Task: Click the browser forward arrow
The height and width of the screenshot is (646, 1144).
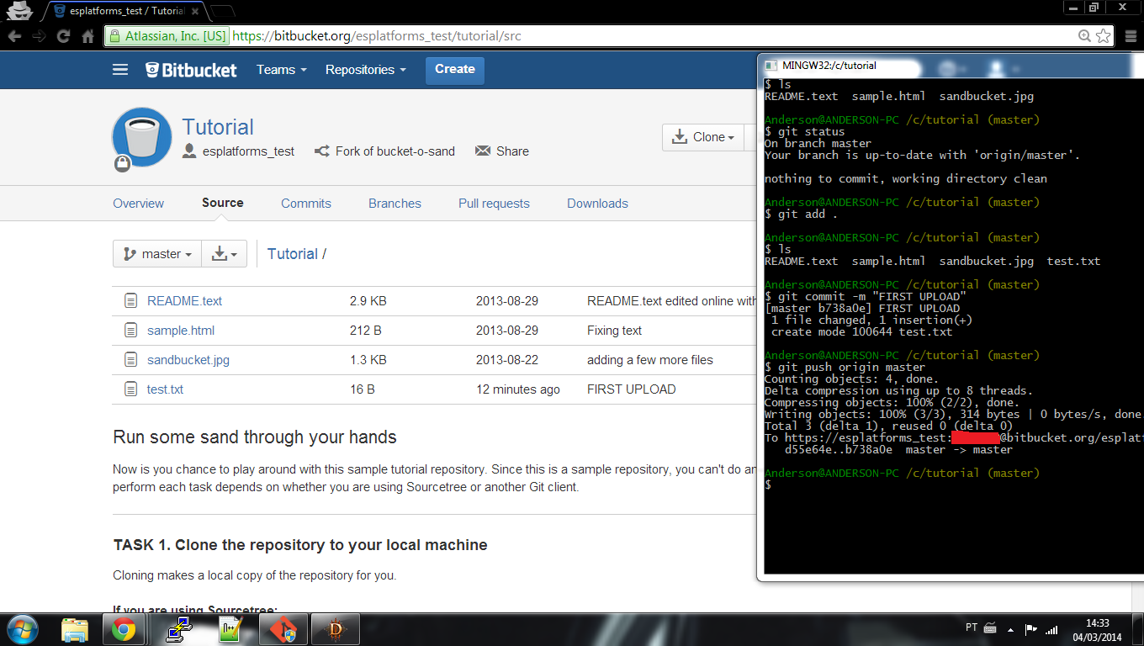Action: [x=39, y=36]
